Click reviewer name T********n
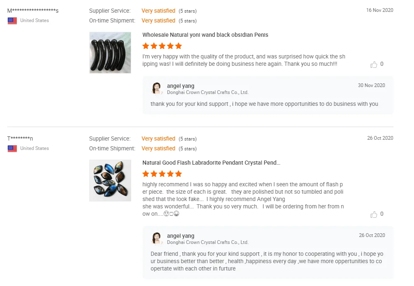Screen dimensions: 414x286 20,139
